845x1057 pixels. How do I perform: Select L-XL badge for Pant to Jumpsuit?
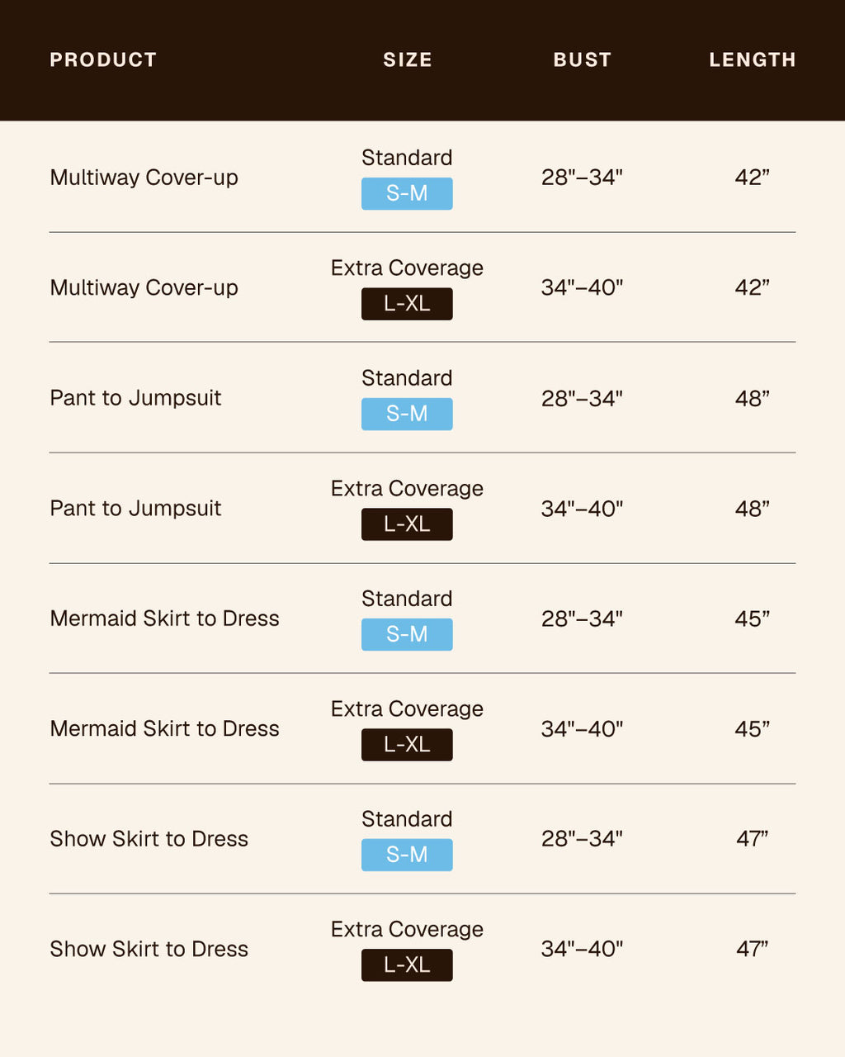coord(407,524)
